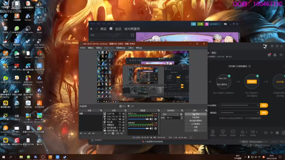Reveal the rtmp address in Douyu panel

click(x=258, y=105)
